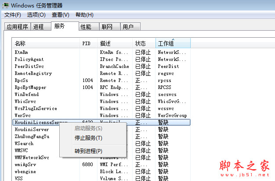Viewport: 275px width, 181px height.
Task: Sort by the 描述 column header
Action: [115, 43]
